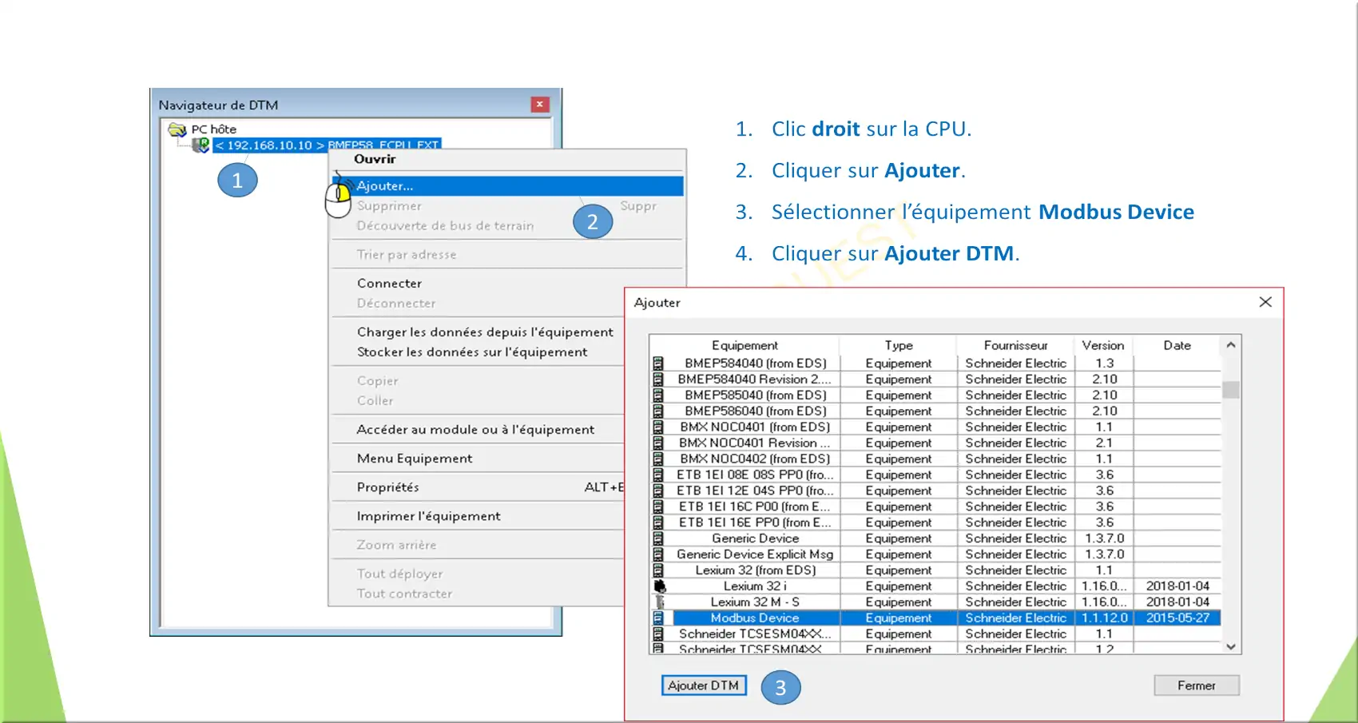Click the Ajouter DTM button
The width and height of the screenshot is (1358, 723).
pos(704,685)
